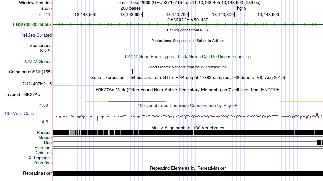Screen dimensions: 323x181
Task: Click the GTEx Gene Expression track title
Action: tap(188, 78)
